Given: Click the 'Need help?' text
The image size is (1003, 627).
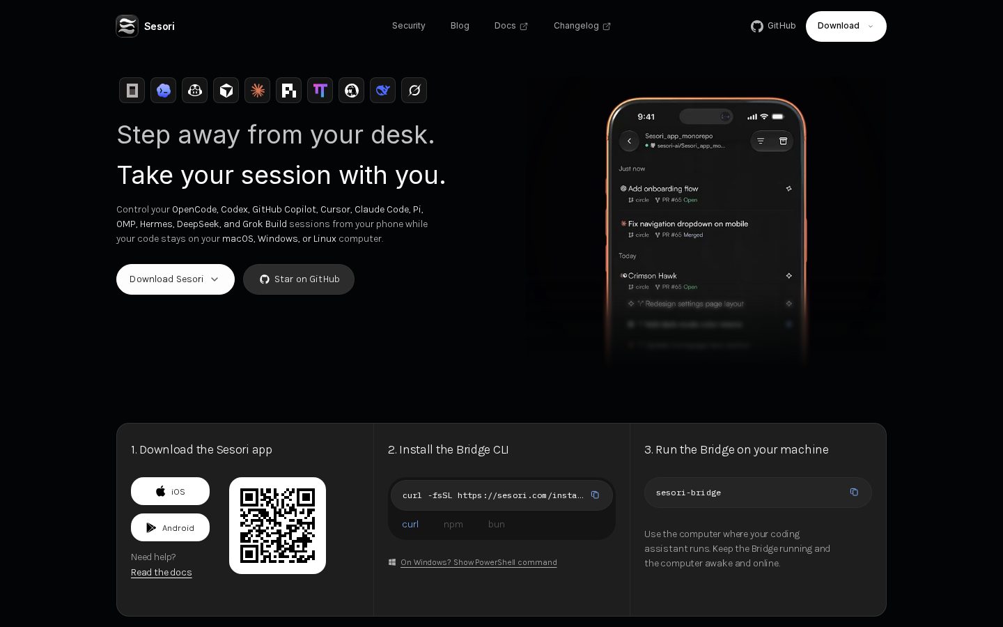Looking at the screenshot, I should pyautogui.click(x=153, y=557).
